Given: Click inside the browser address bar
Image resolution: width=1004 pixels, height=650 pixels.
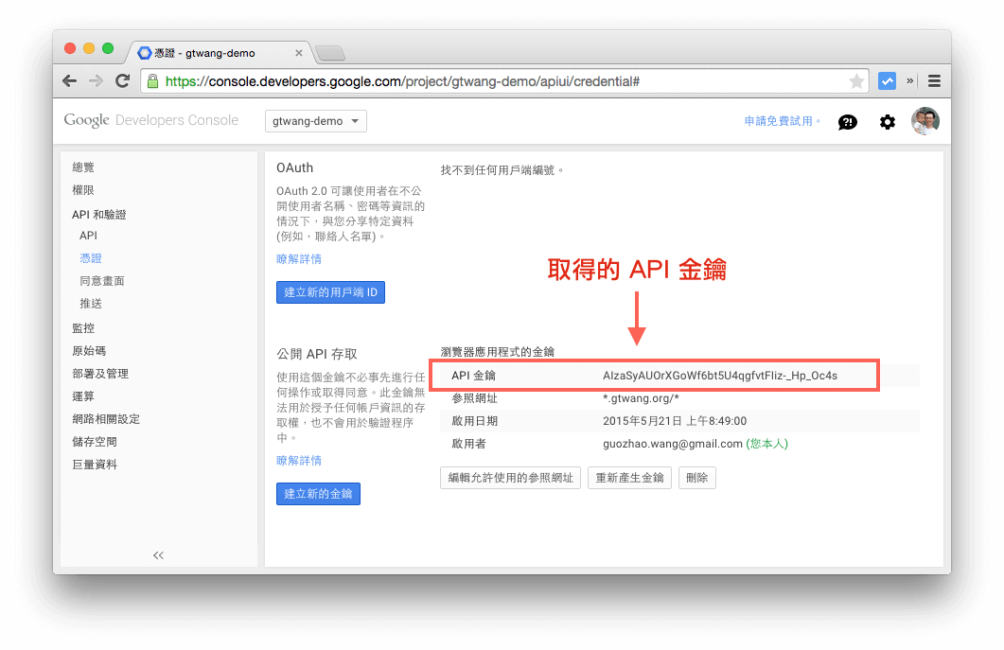Looking at the screenshot, I should (x=473, y=80).
